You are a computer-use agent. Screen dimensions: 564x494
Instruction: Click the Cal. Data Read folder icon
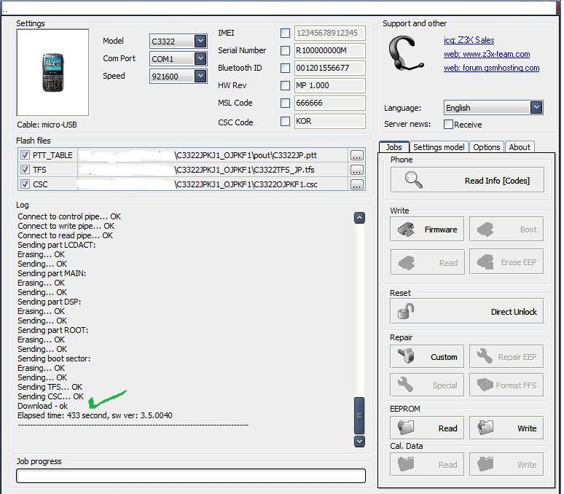(406, 464)
